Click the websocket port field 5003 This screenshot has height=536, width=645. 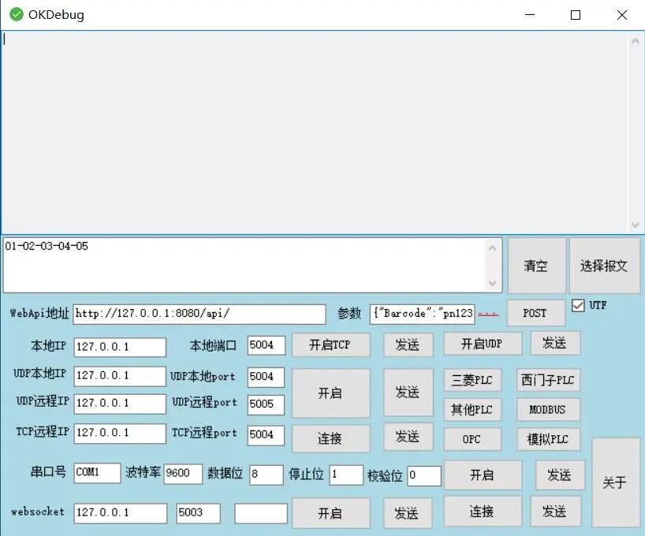click(x=198, y=513)
